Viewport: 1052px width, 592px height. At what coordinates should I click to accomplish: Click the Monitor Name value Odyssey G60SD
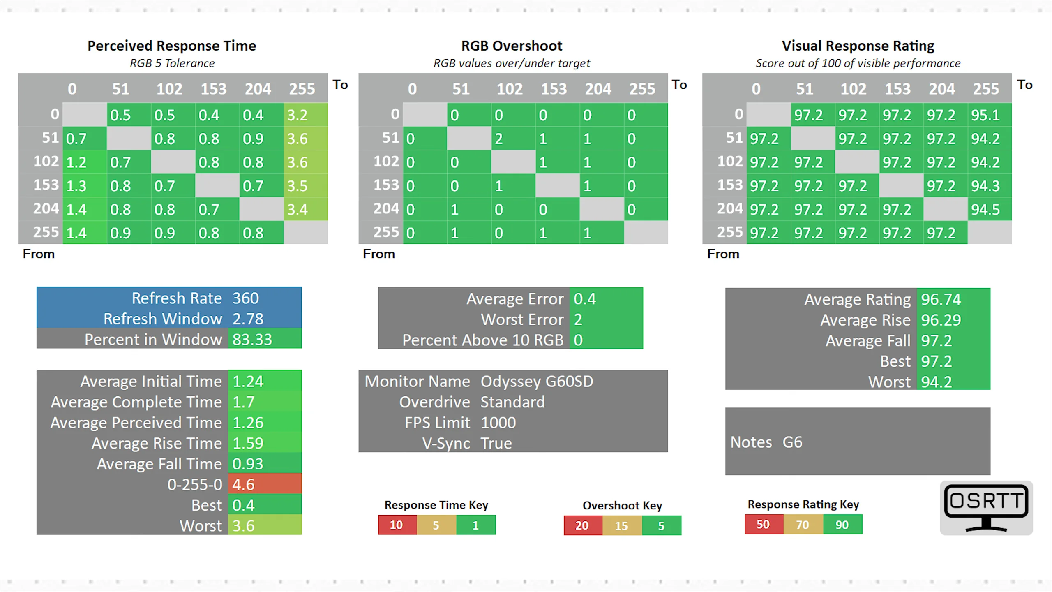pyautogui.click(x=537, y=382)
